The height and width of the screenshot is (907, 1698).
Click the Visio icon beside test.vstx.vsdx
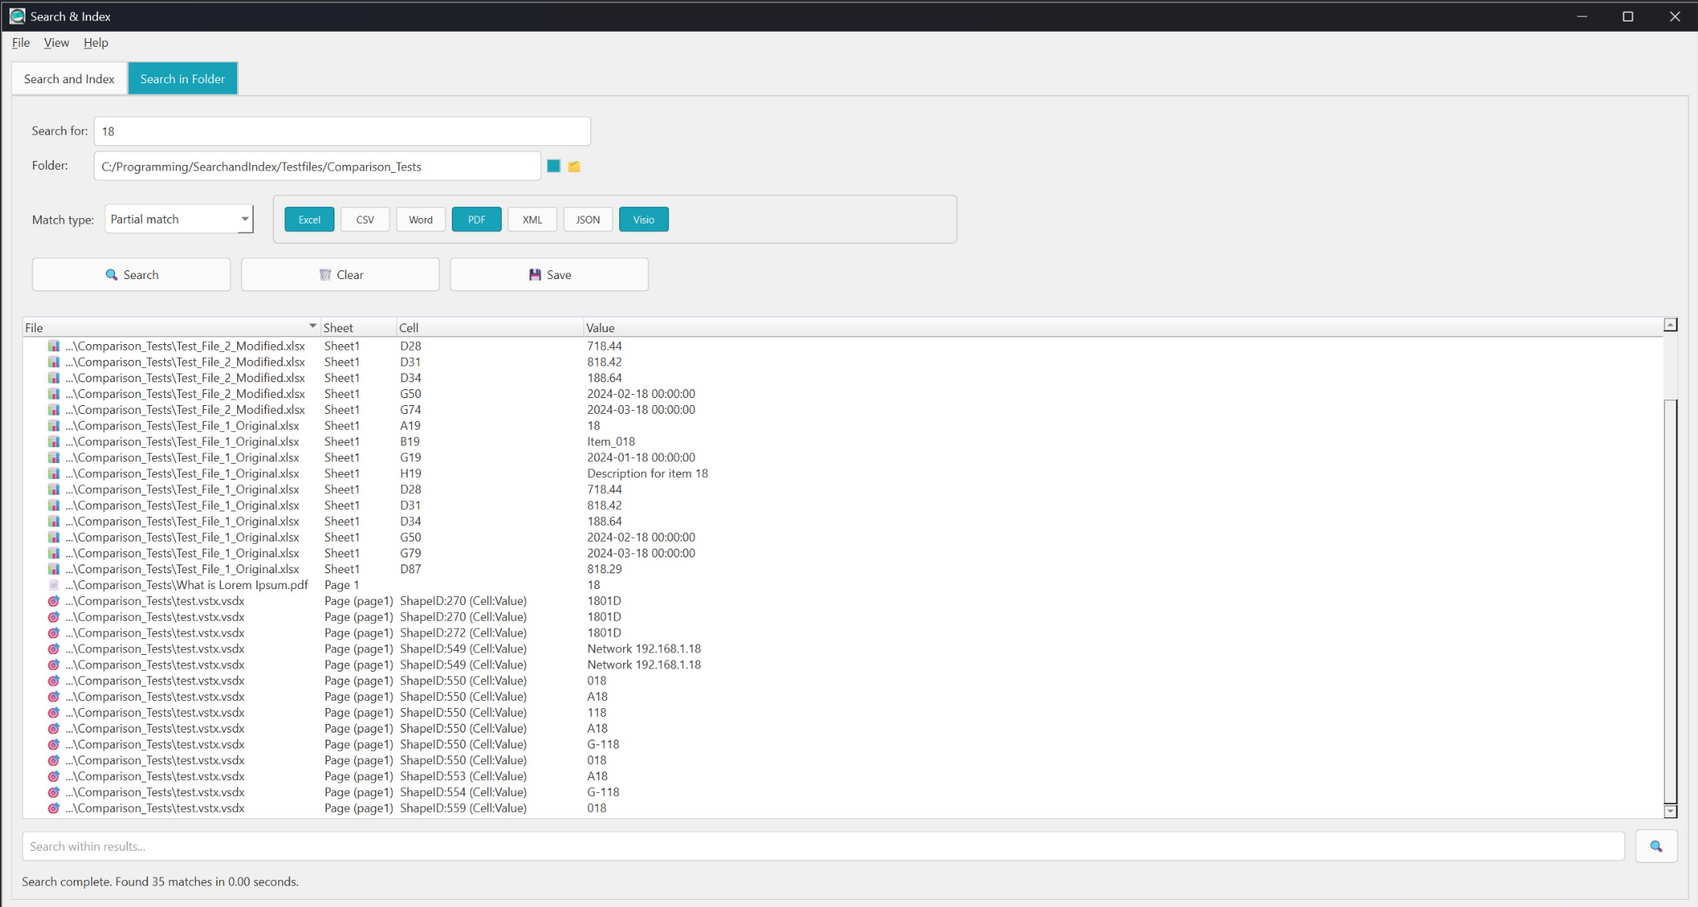point(53,601)
